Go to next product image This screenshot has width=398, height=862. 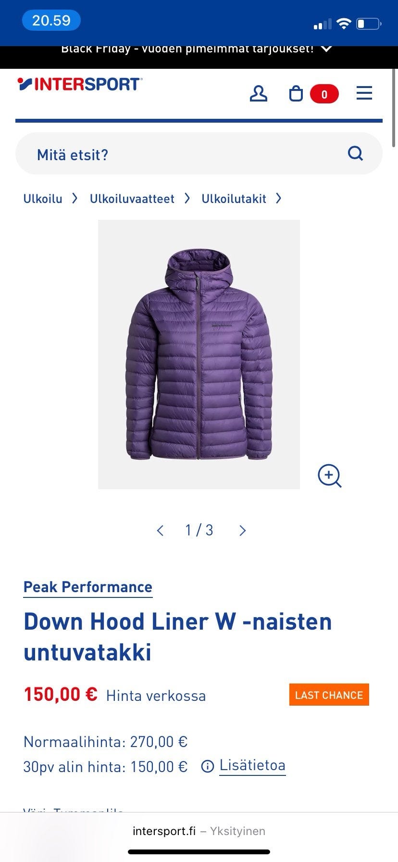coord(242,531)
